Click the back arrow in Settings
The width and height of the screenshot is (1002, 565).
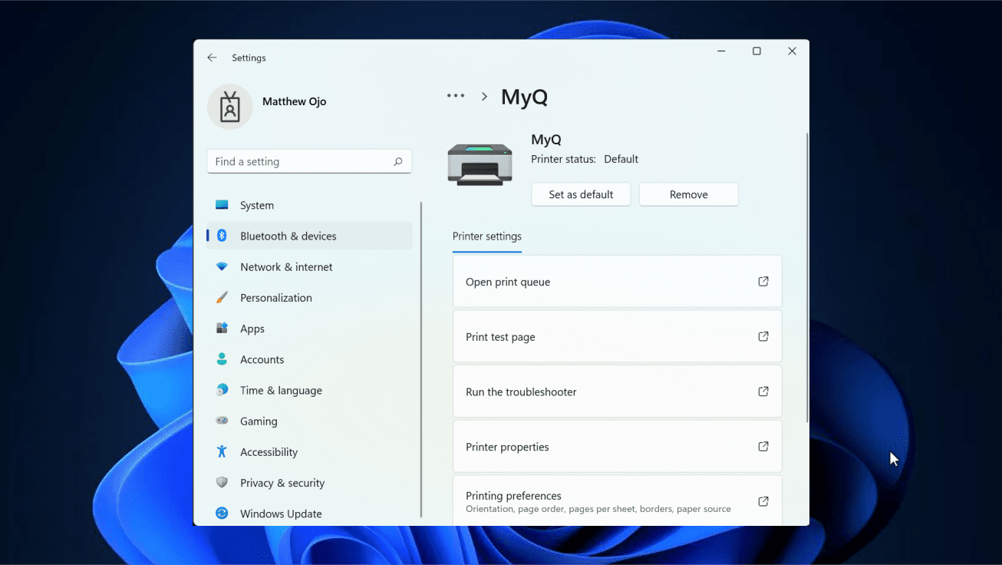click(212, 58)
